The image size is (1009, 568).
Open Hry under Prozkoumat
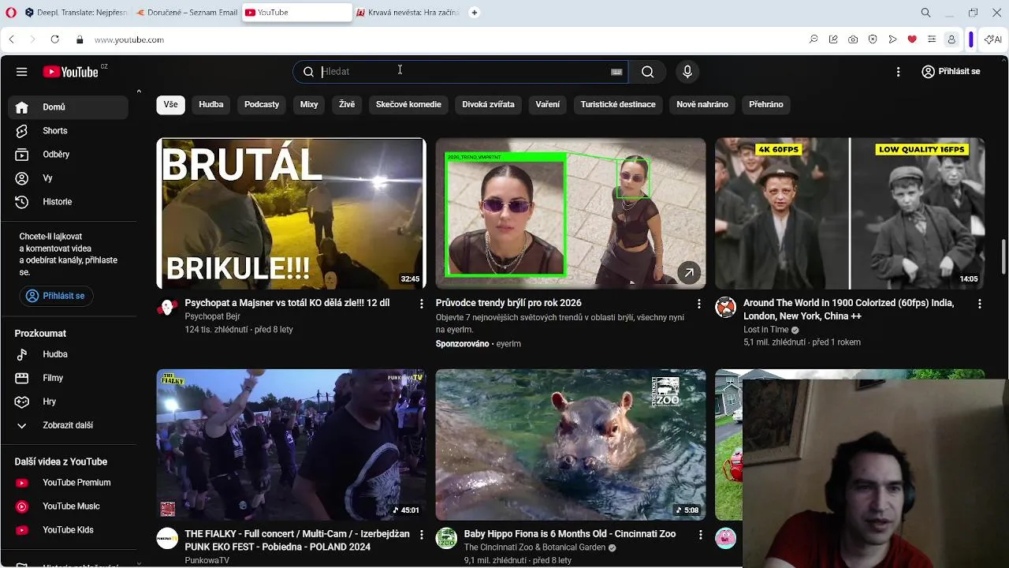click(x=68, y=402)
